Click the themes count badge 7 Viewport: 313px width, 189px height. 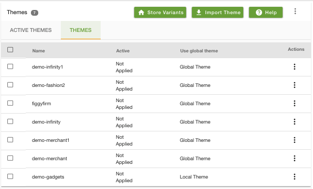pyautogui.click(x=34, y=13)
